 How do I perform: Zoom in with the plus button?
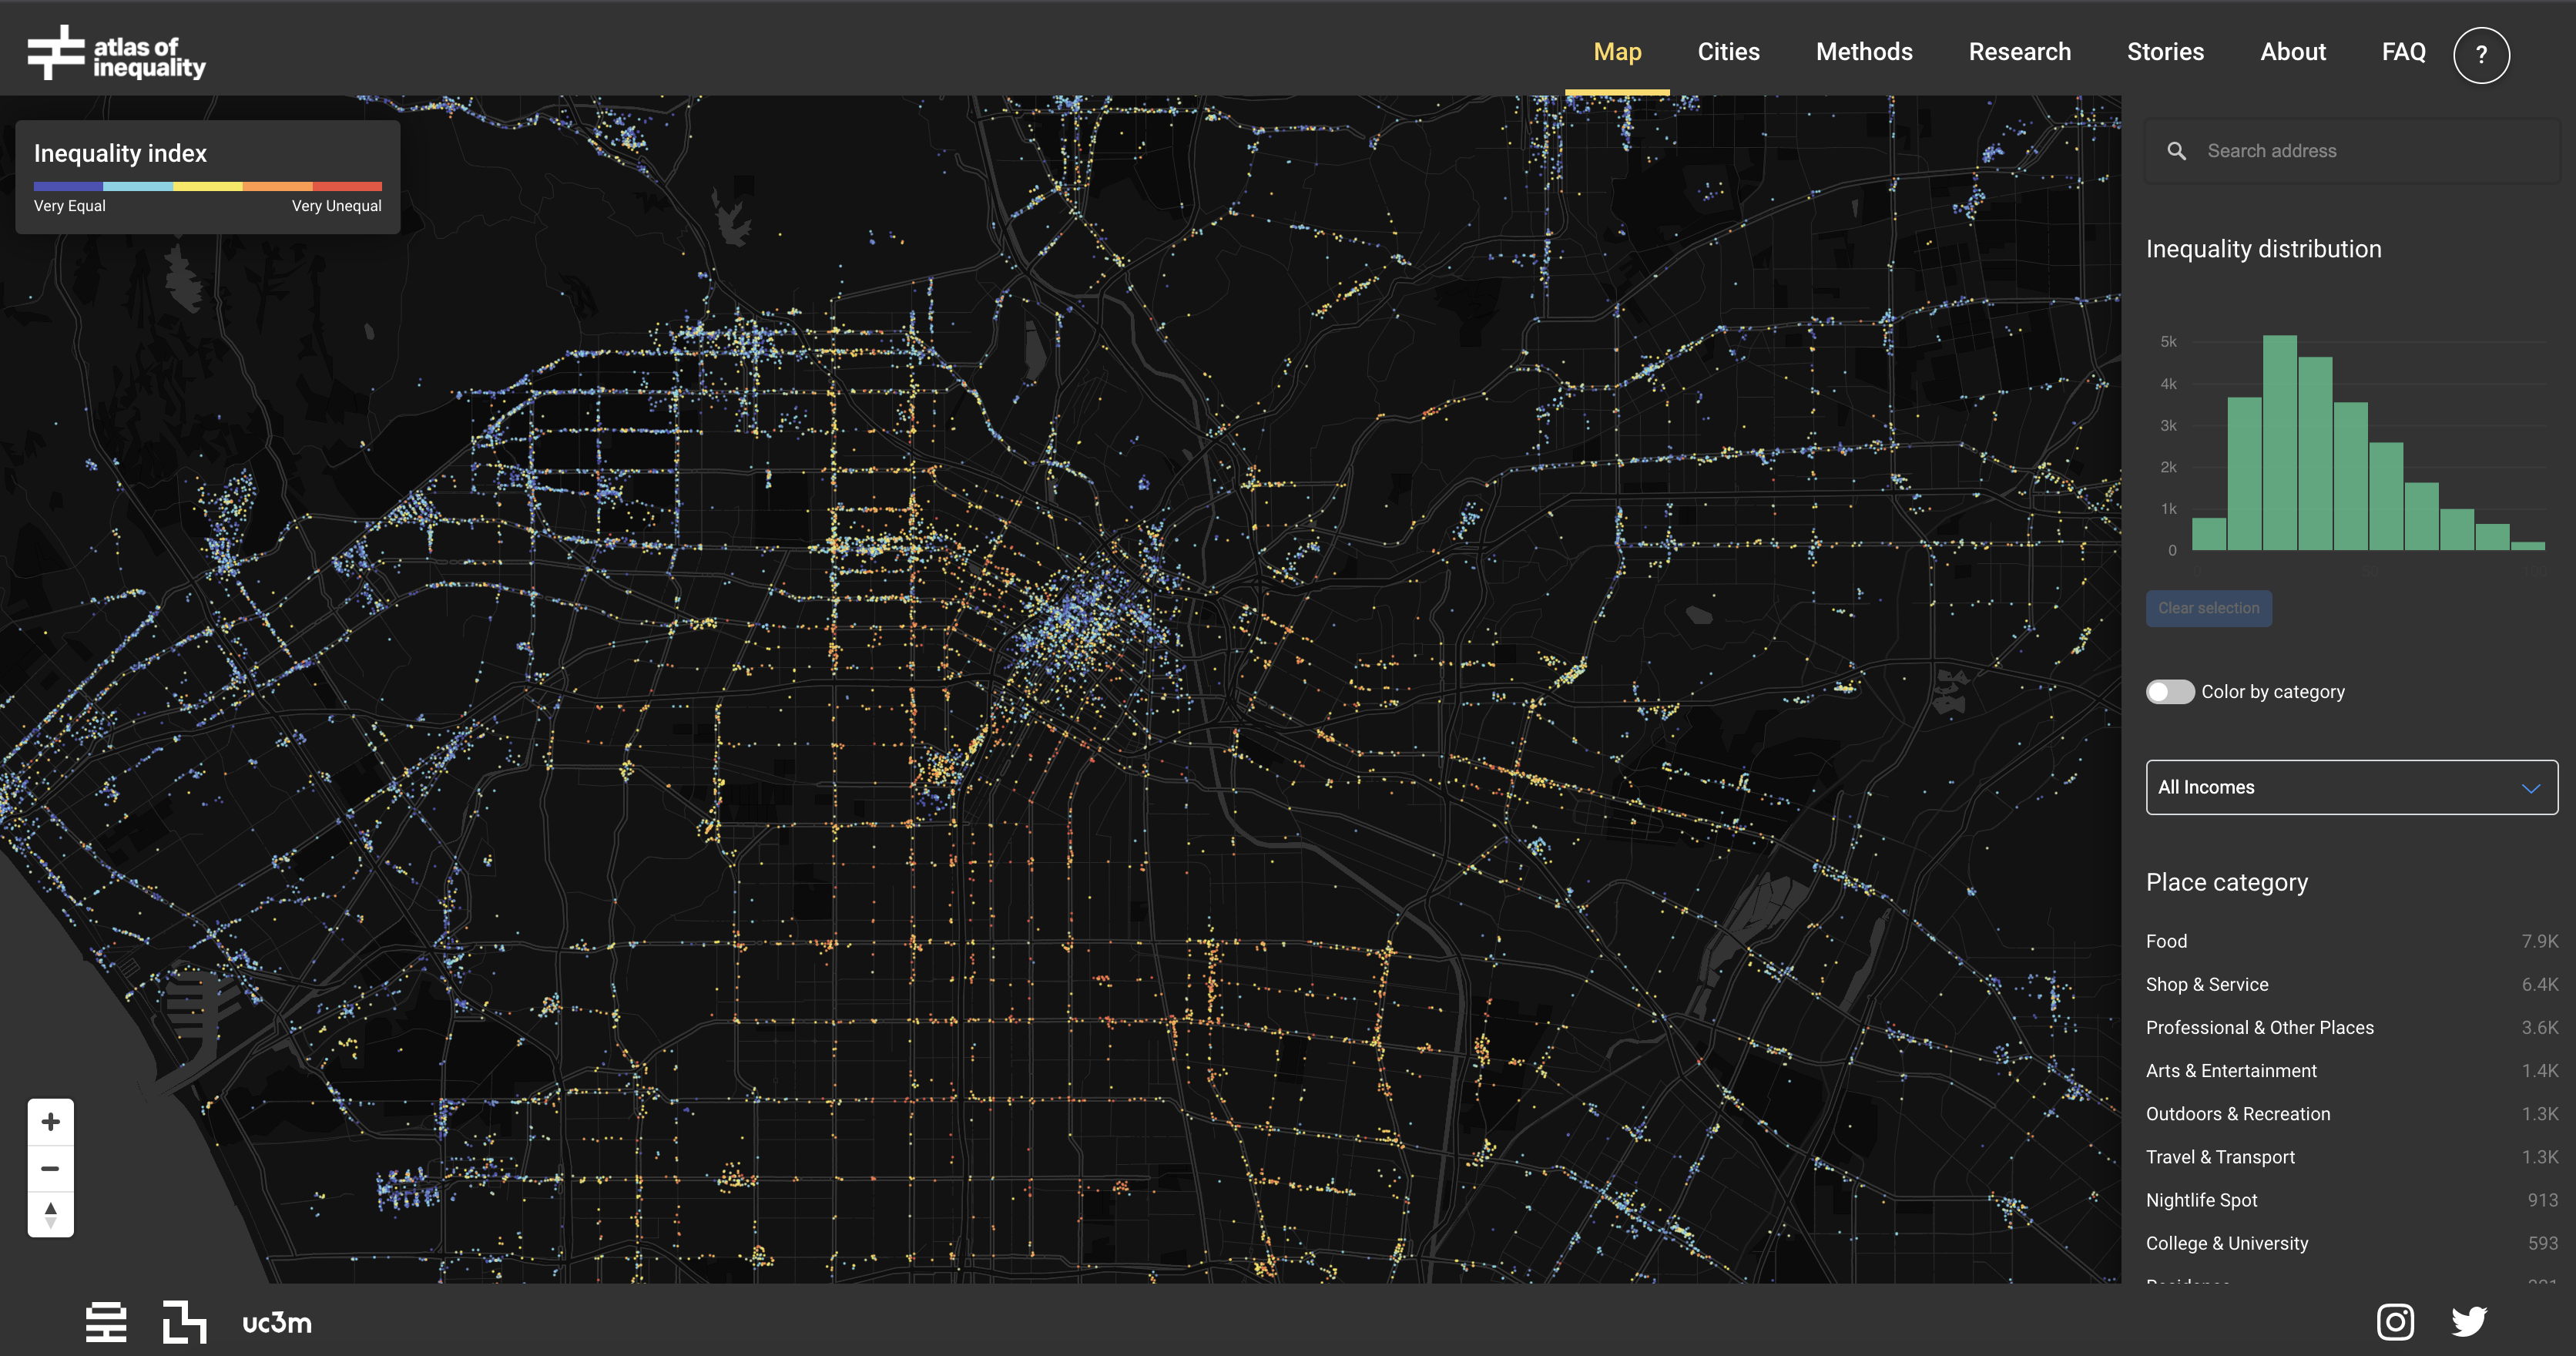[51, 1122]
